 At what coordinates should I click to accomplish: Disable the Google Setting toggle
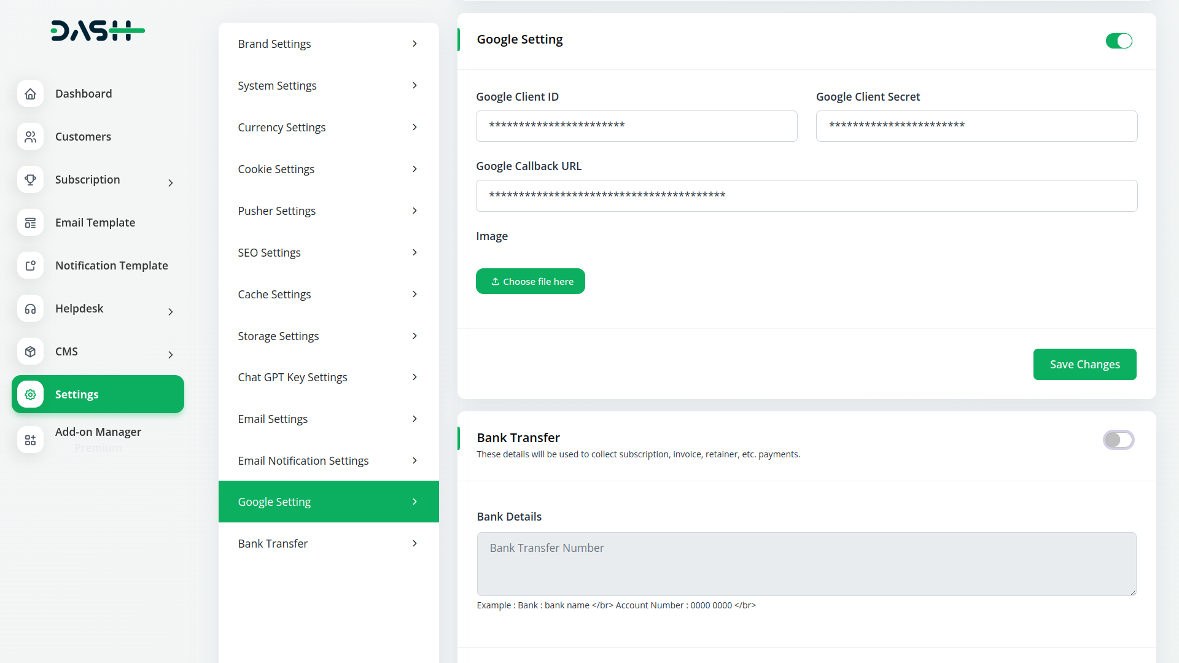click(x=1118, y=41)
